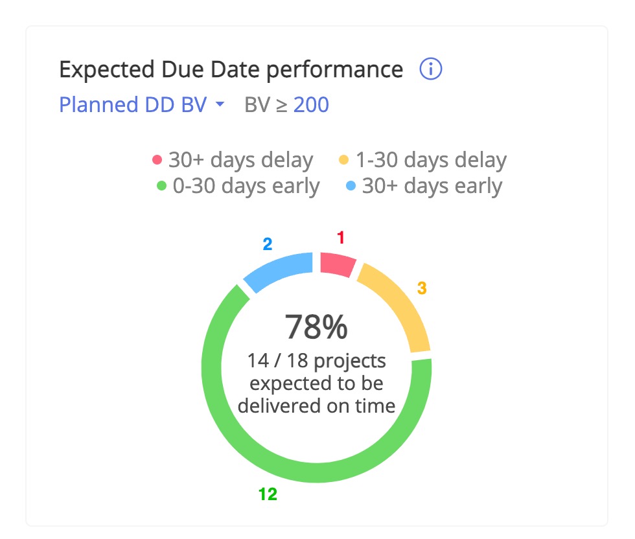Click the blue legend dot
The image size is (635, 539).
(351, 186)
